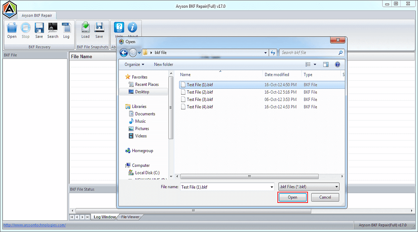The height and width of the screenshot is (232, 418).
Task: Click the Aryson logo in top-left corner
Action: 10,9
